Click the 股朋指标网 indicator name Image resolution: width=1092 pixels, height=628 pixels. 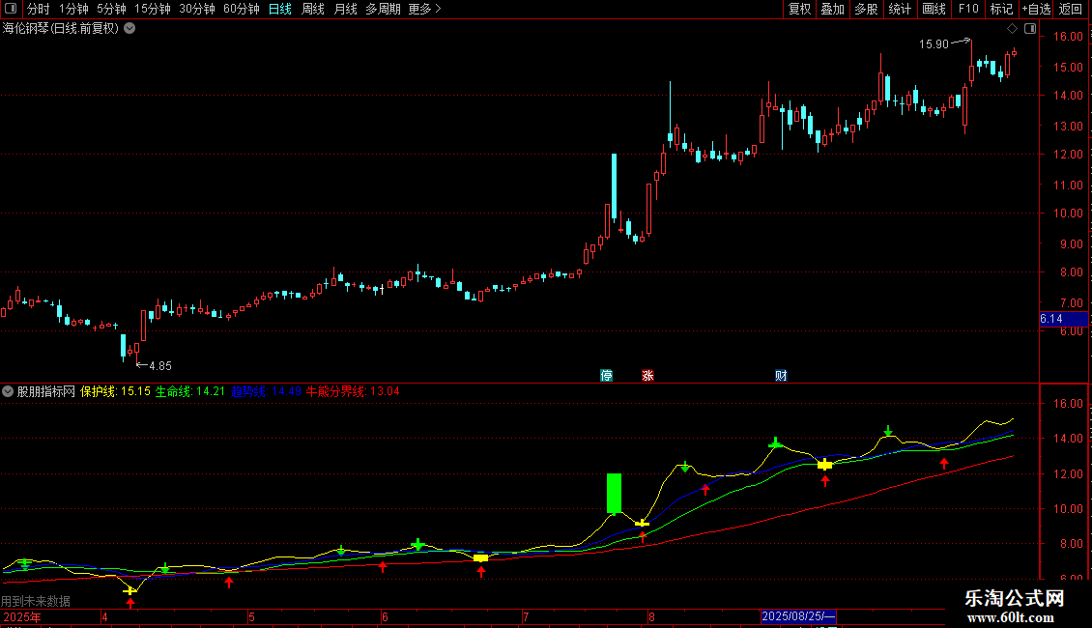[46, 391]
